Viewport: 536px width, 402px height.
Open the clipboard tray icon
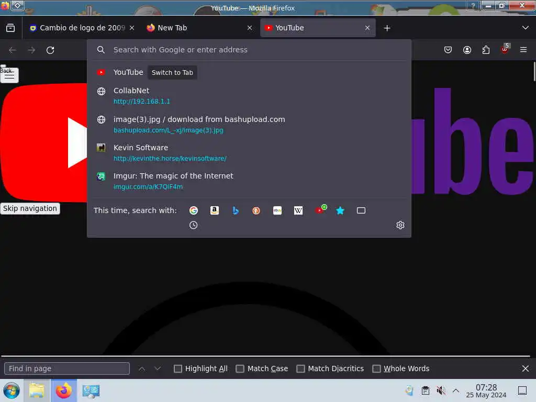425,390
